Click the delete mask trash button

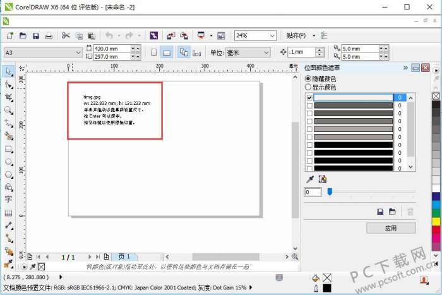tap(410, 212)
